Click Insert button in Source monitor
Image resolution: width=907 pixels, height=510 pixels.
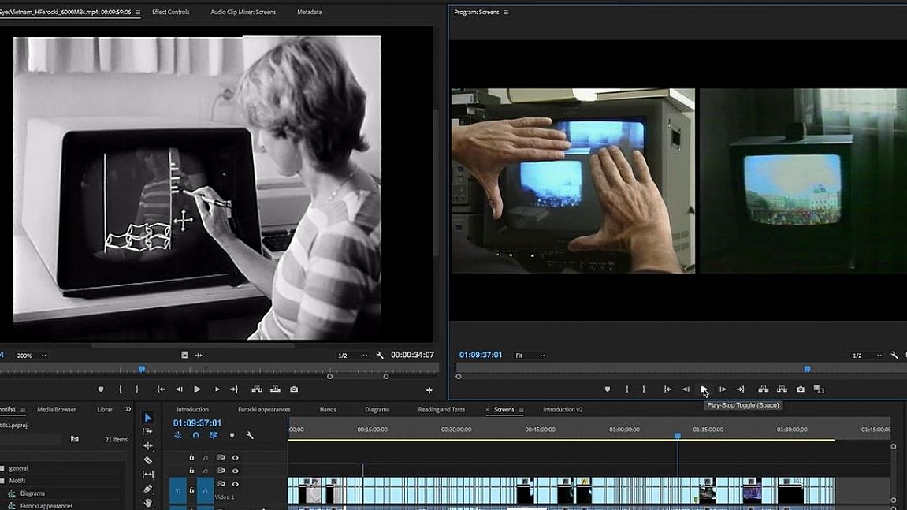coord(256,389)
